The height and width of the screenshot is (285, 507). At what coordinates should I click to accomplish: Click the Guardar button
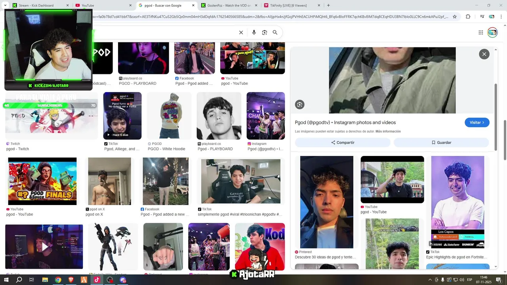(441, 142)
